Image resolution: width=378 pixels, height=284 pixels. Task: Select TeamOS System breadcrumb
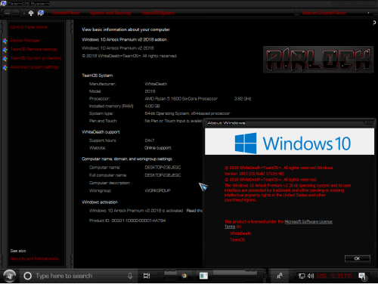click(158, 13)
